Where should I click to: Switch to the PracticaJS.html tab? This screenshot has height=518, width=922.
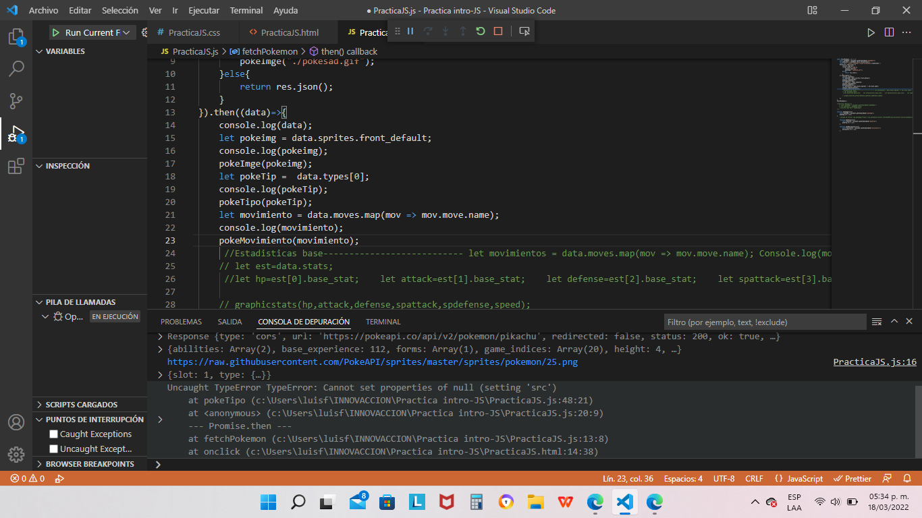[x=292, y=31]
